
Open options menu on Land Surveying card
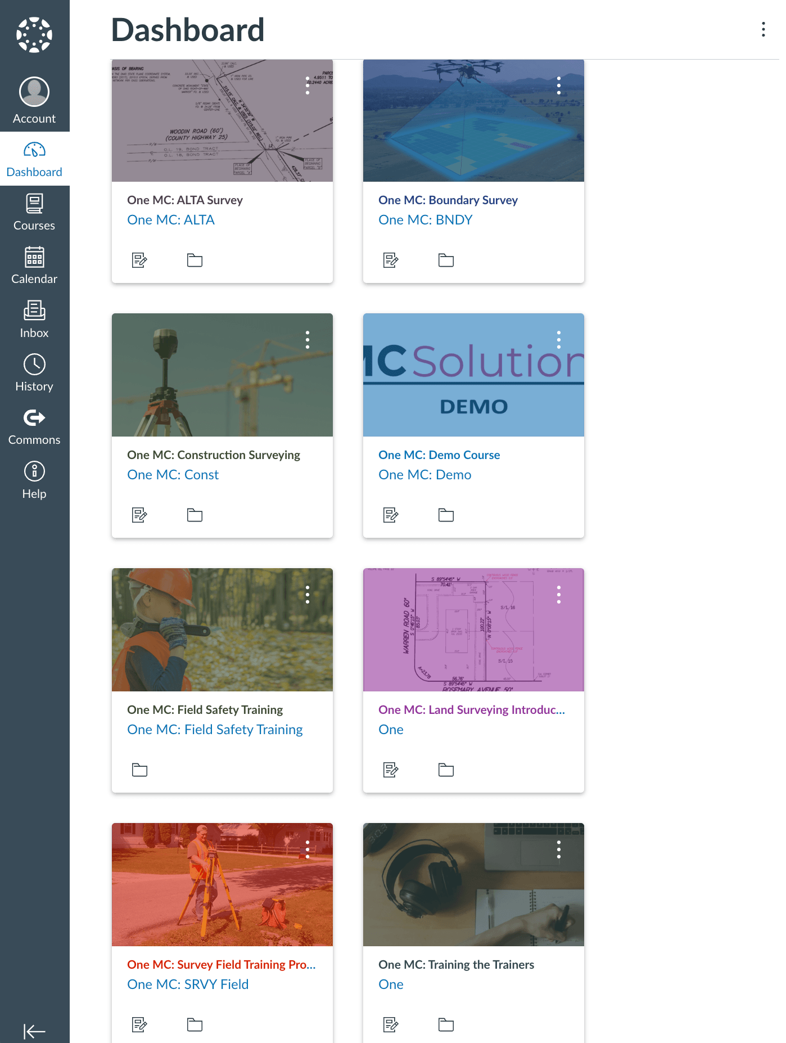558,595
